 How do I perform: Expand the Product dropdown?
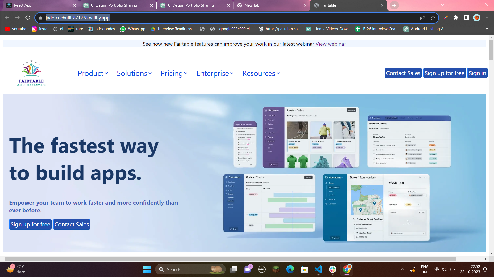click(93, 73)
